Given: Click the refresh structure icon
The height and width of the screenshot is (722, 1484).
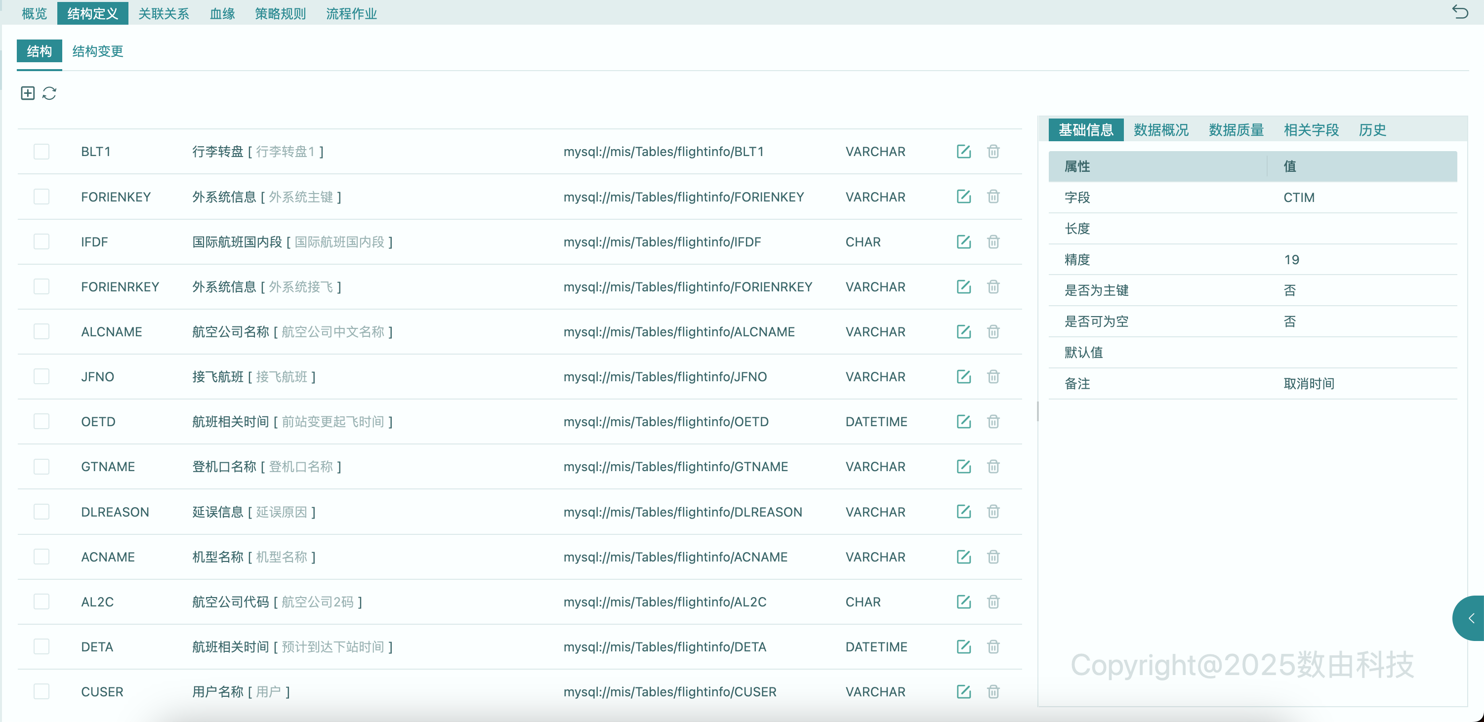Looking at the screenshot, I should (49, 93).
